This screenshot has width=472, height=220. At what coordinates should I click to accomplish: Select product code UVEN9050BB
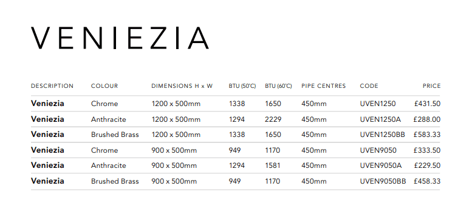(x=383, y=181)
